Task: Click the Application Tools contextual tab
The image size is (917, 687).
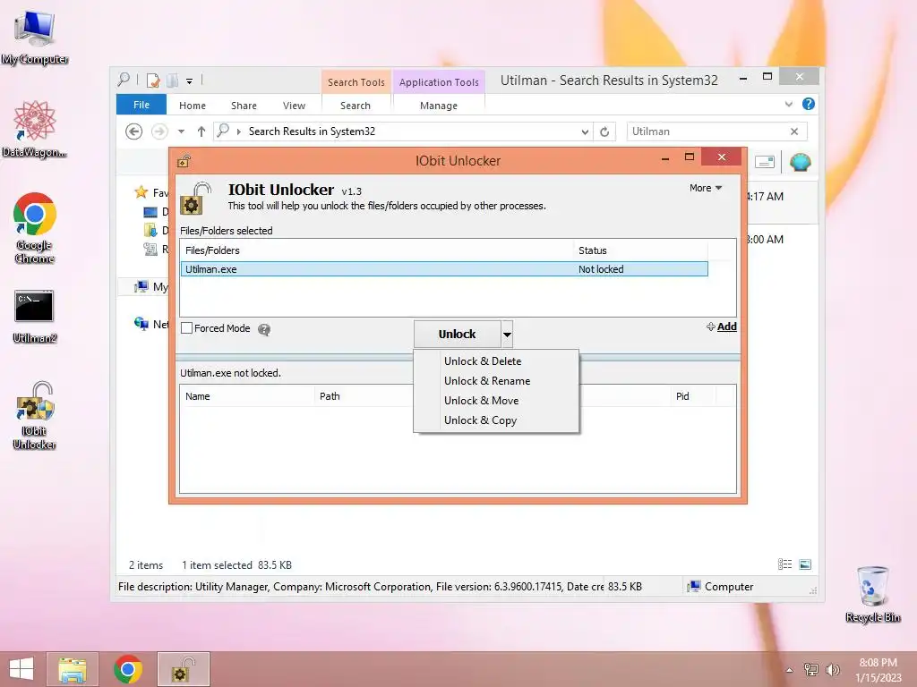Action: (x=439, y=82)
